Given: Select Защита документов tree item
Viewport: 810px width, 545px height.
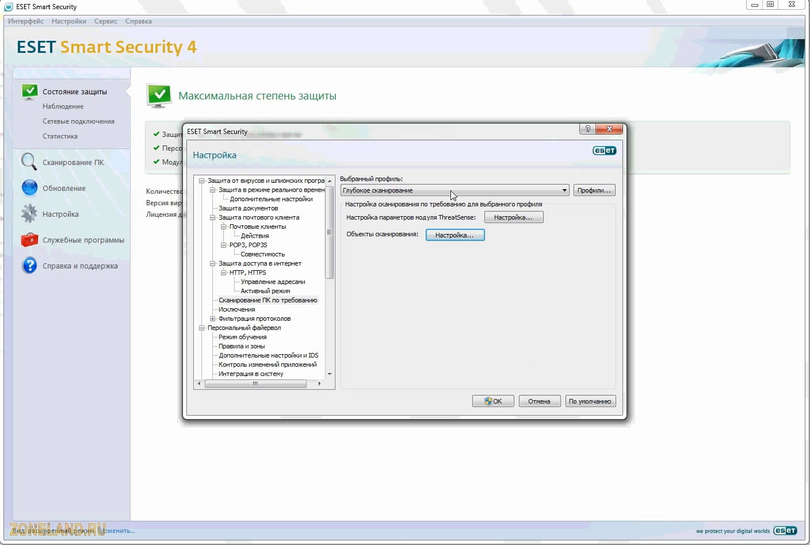Looking at the screenshot, I should coord(248,208).
